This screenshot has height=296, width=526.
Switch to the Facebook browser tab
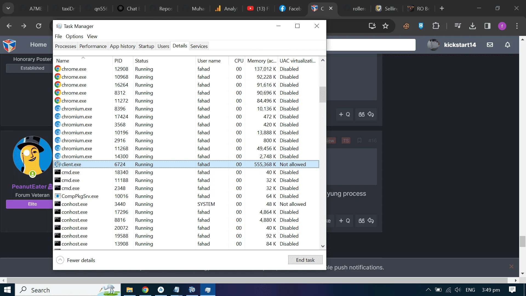290,8
